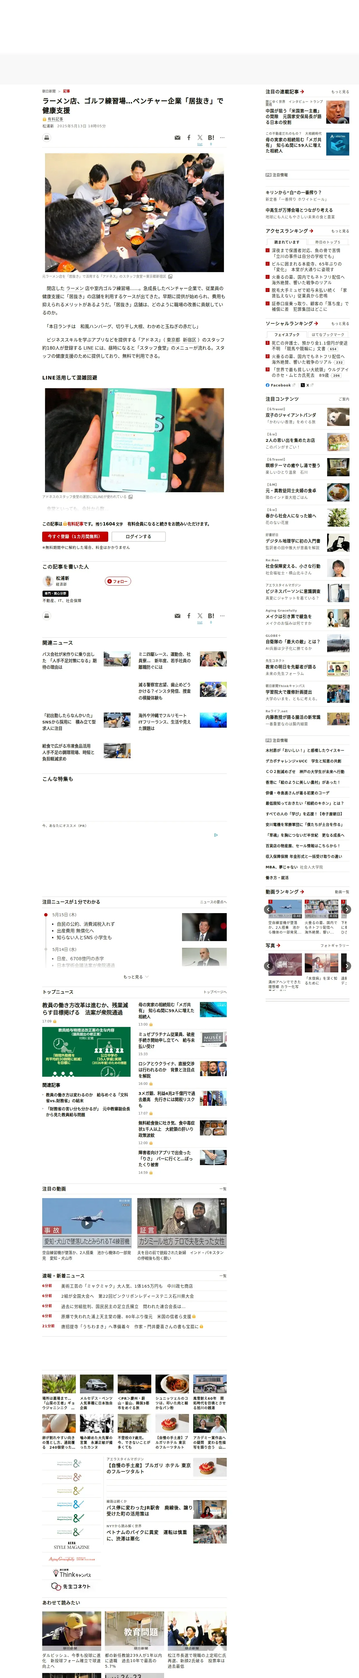Open the フォトギャラリー link

(335, 946)
